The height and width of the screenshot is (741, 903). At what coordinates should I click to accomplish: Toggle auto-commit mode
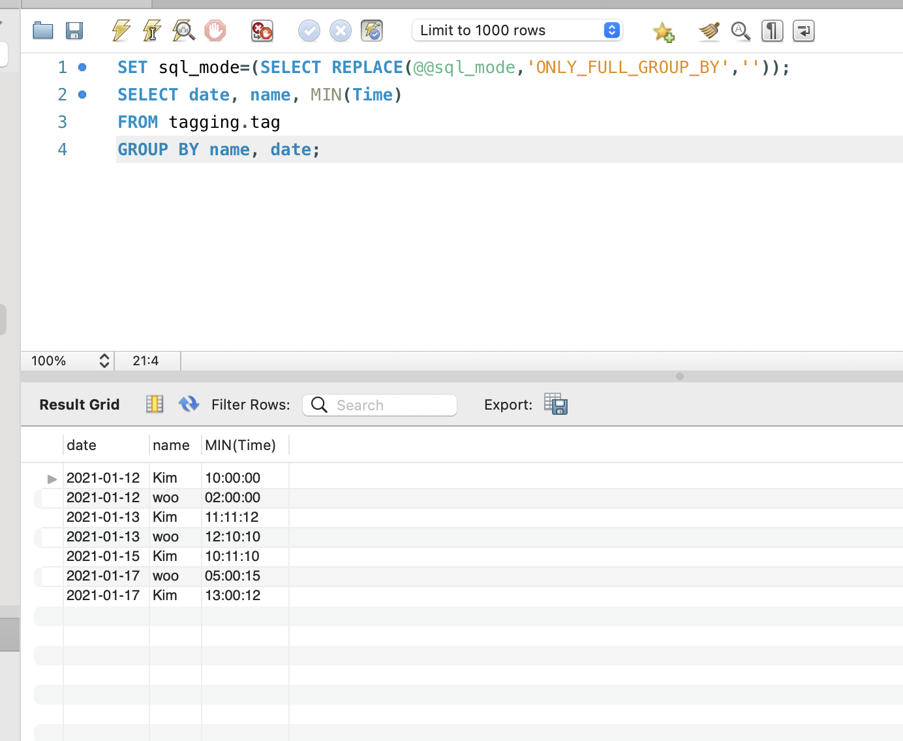(x=372, y=31)
